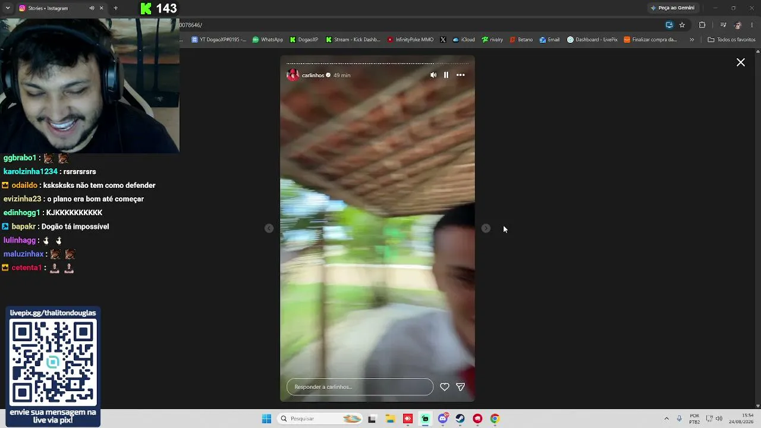Click the chat message from odaildo
761x428 pixels.
coord(78,185)
